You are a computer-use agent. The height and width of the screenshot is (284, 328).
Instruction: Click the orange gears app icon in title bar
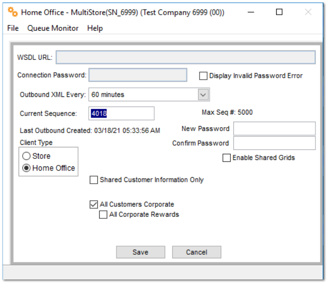(x=13, y=12)
